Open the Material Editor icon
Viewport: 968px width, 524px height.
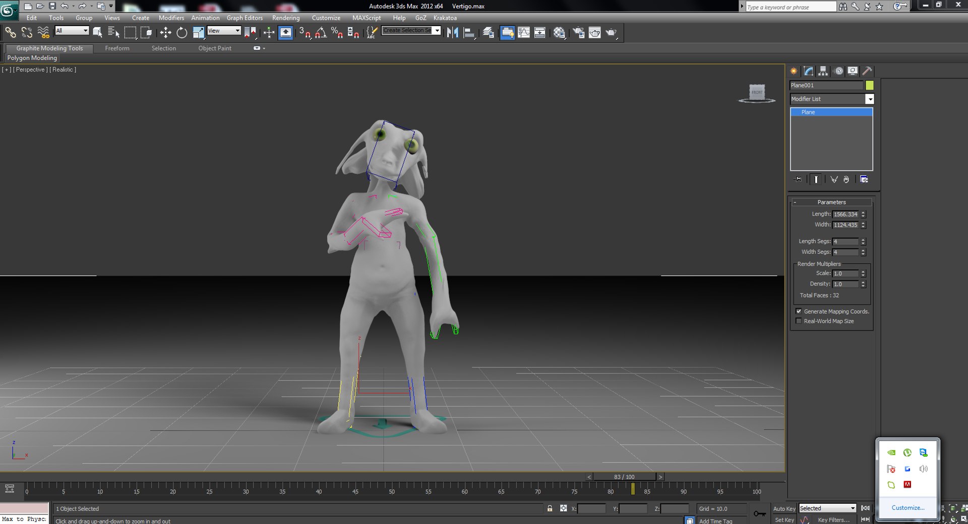pyautogui.click(x=559, y=33)
